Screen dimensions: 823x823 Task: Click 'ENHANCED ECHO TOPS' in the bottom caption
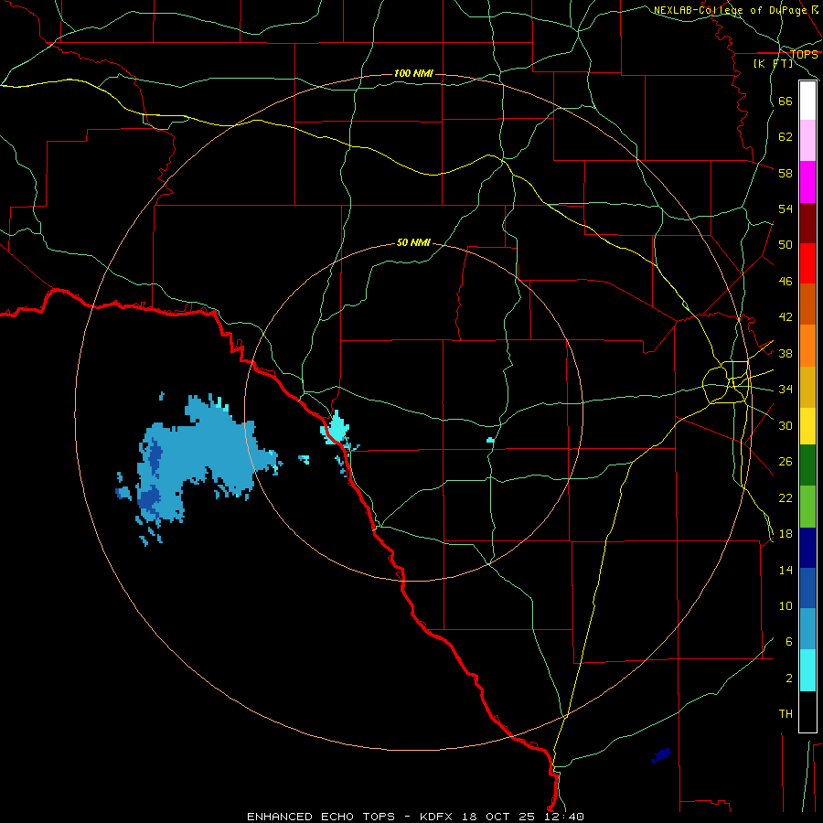pyautogui.click(x=321, y=817)
